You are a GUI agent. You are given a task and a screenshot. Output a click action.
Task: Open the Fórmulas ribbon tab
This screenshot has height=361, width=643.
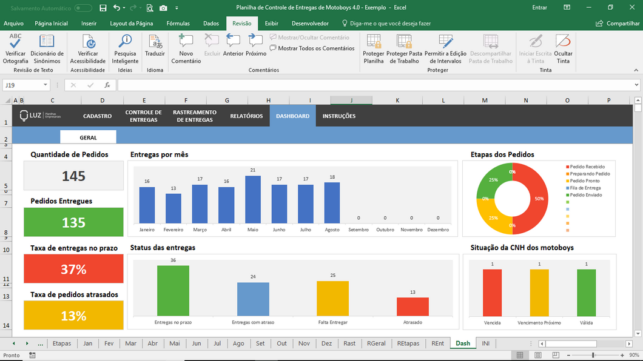[178, 24]
